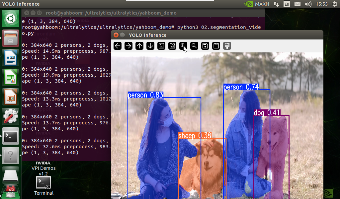The height and width of the screenshot is (199, 340).
Task: Fit image to window in YOLO toolbar
Action: (172, 46)
